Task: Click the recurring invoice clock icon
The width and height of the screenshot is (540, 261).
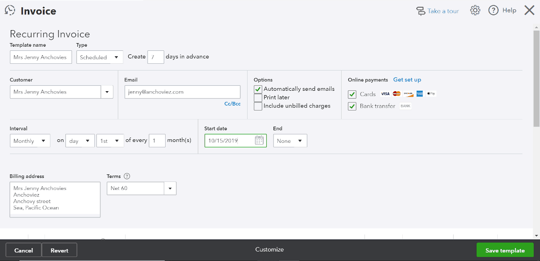Action: click(10, 10)
